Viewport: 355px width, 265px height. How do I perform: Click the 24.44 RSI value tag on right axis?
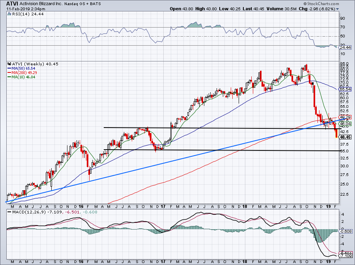tap(345, 47)
